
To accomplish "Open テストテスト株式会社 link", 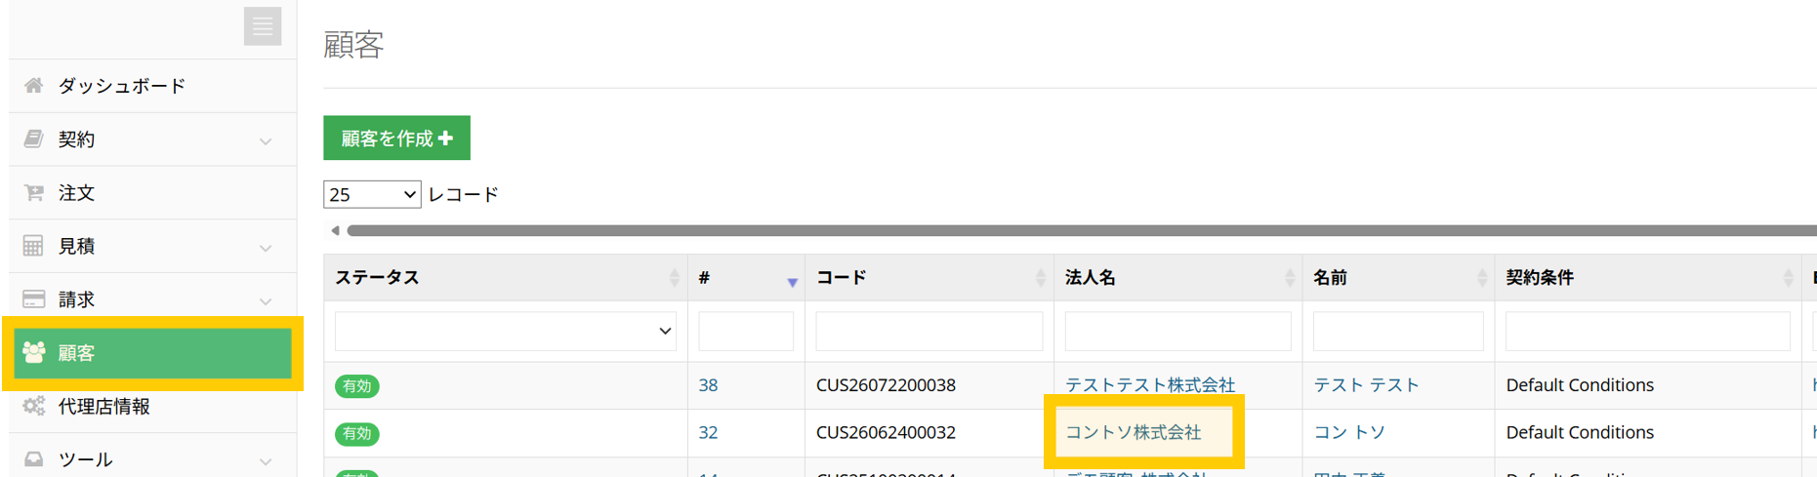I will pos(1150,385).
